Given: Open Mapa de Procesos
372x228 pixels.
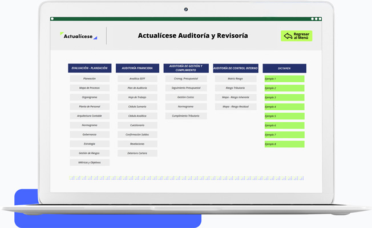Looking at the screenshot, I should 90,88.
